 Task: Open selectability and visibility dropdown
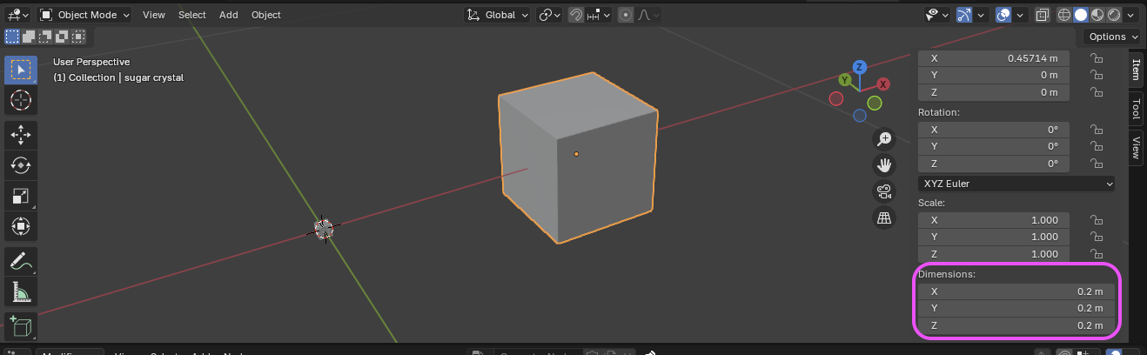click(936, 15)
